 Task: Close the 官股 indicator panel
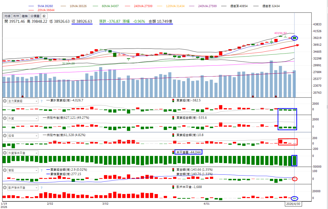coord(5,170)
